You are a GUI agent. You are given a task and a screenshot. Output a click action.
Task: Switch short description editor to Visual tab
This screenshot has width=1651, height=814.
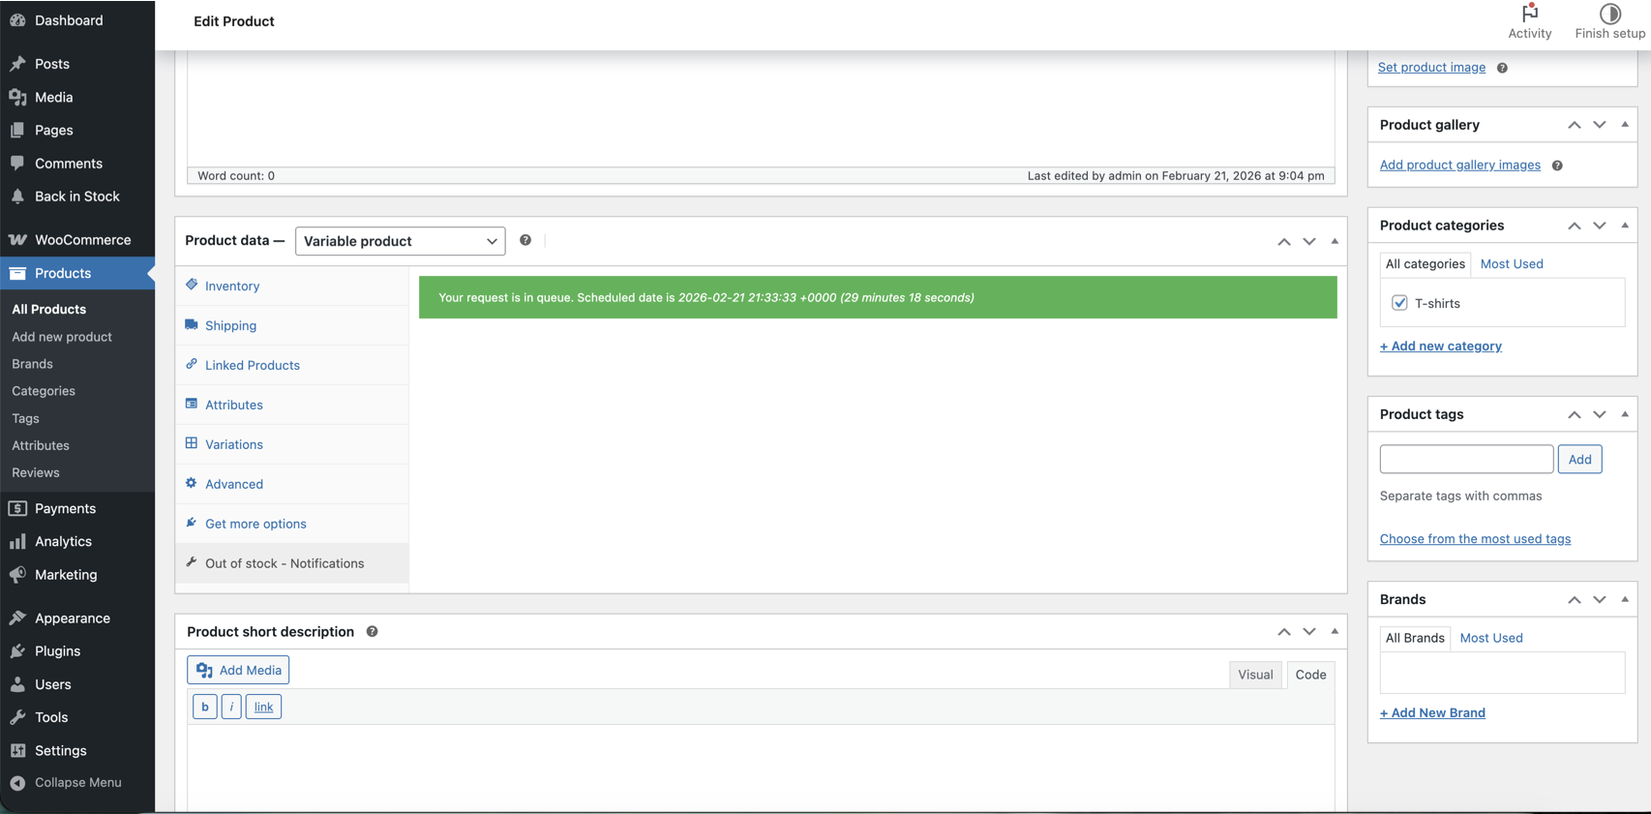pyautogui.click(x=1255, y=675)
